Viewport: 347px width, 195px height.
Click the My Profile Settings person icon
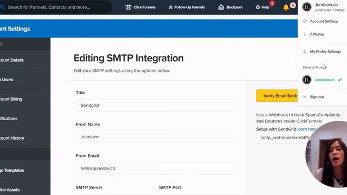305,51
